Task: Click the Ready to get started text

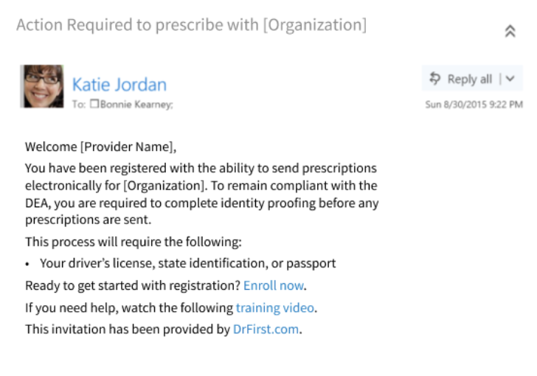Action: pos(133,285)
